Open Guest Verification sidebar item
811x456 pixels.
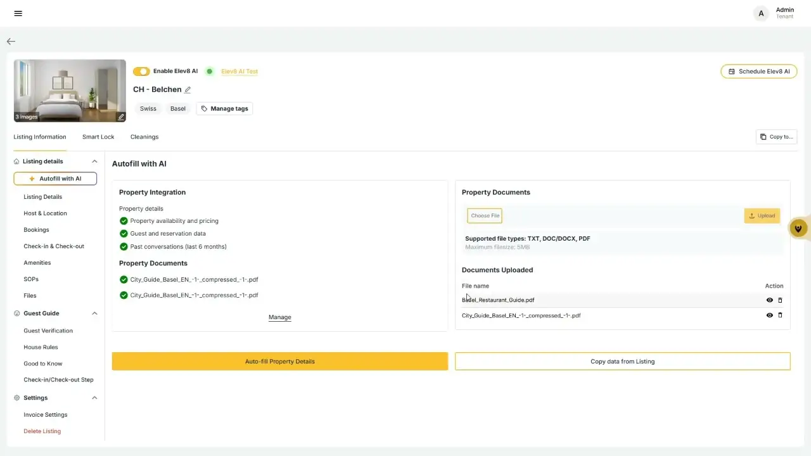tap(48, 331)
